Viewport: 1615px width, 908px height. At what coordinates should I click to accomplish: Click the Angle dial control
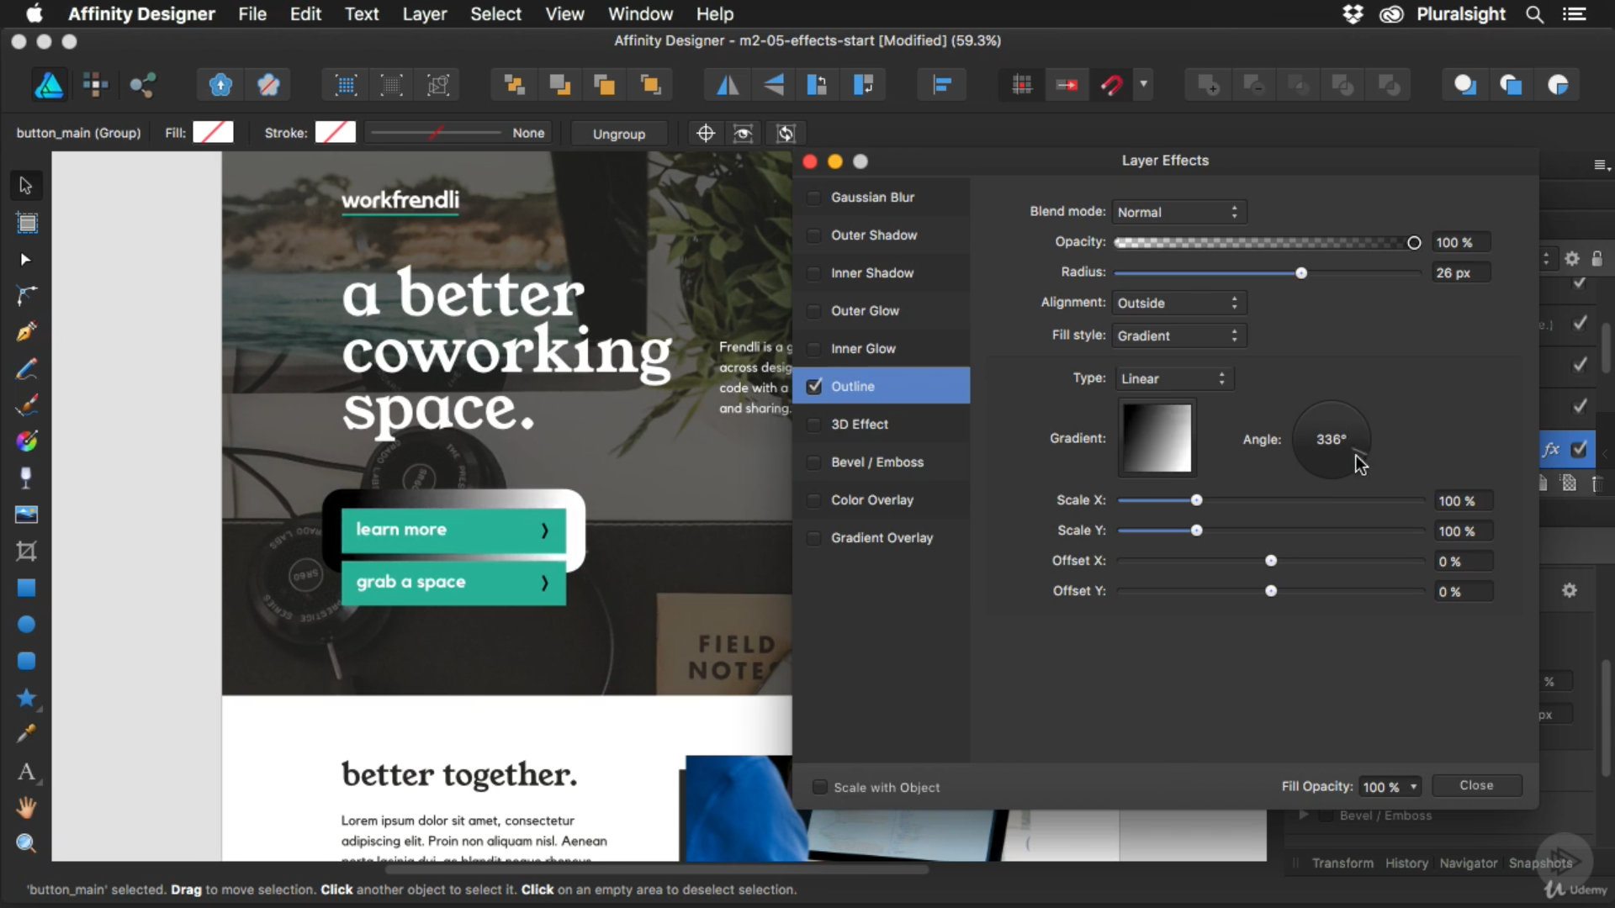(1332, 440)
